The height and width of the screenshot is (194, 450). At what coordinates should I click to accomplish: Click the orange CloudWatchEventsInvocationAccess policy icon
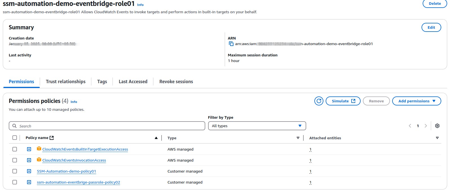[39, 160]
